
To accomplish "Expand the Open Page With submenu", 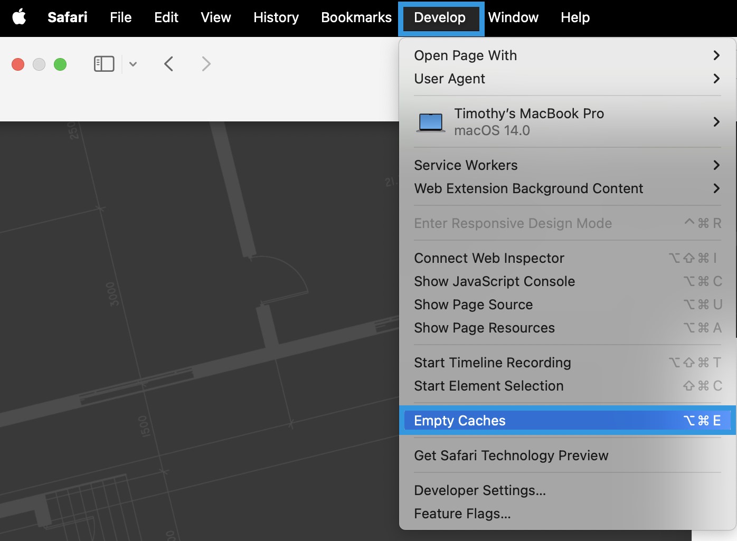I will [568, 55].
